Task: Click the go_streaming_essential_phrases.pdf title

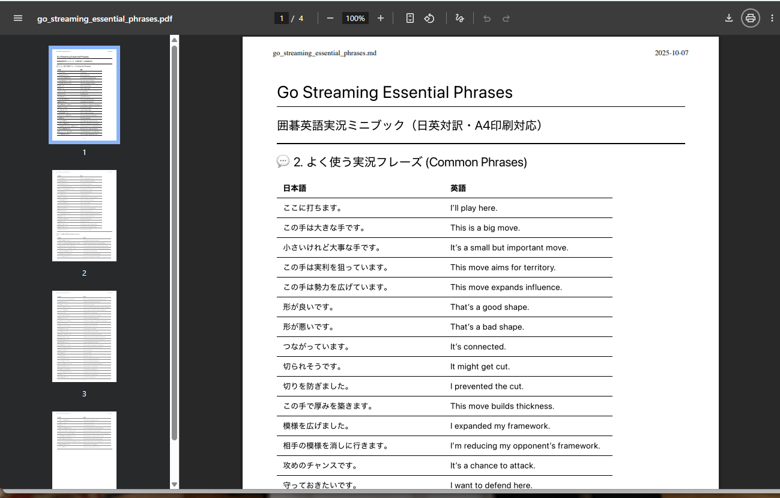Action: point(104,19)
